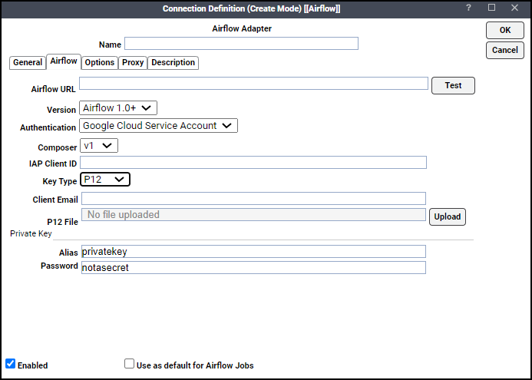Click the Airflow Adapter heading text
The width and height of the screenshot is (532, 380).
point(242,28)
